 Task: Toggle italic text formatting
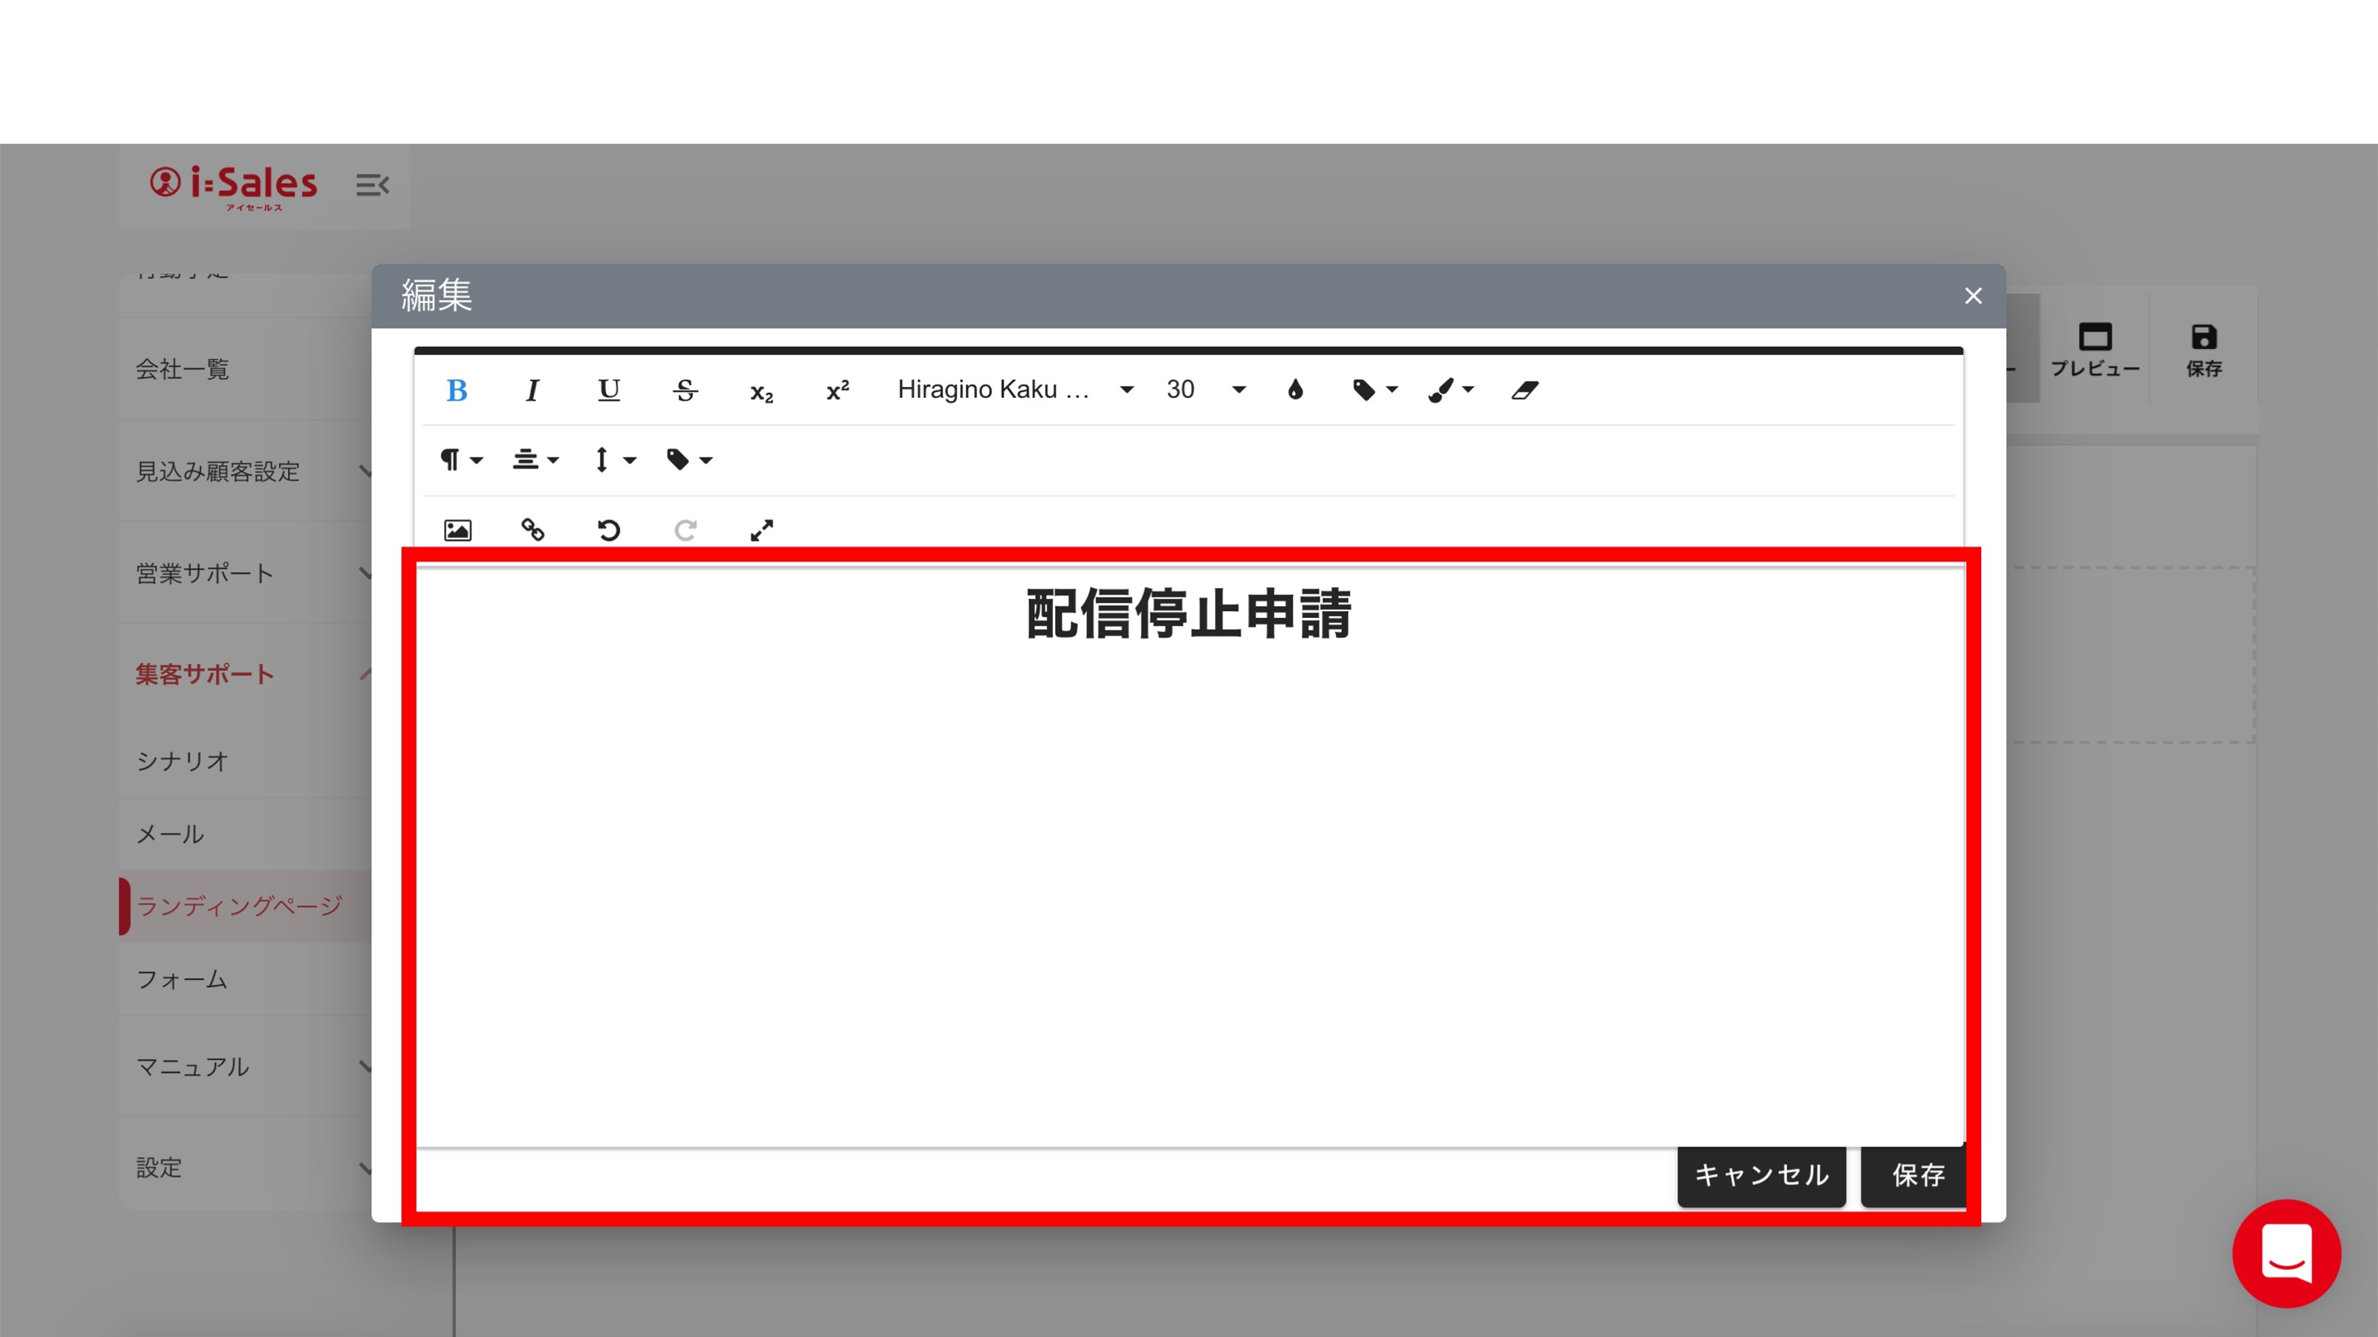532,390
